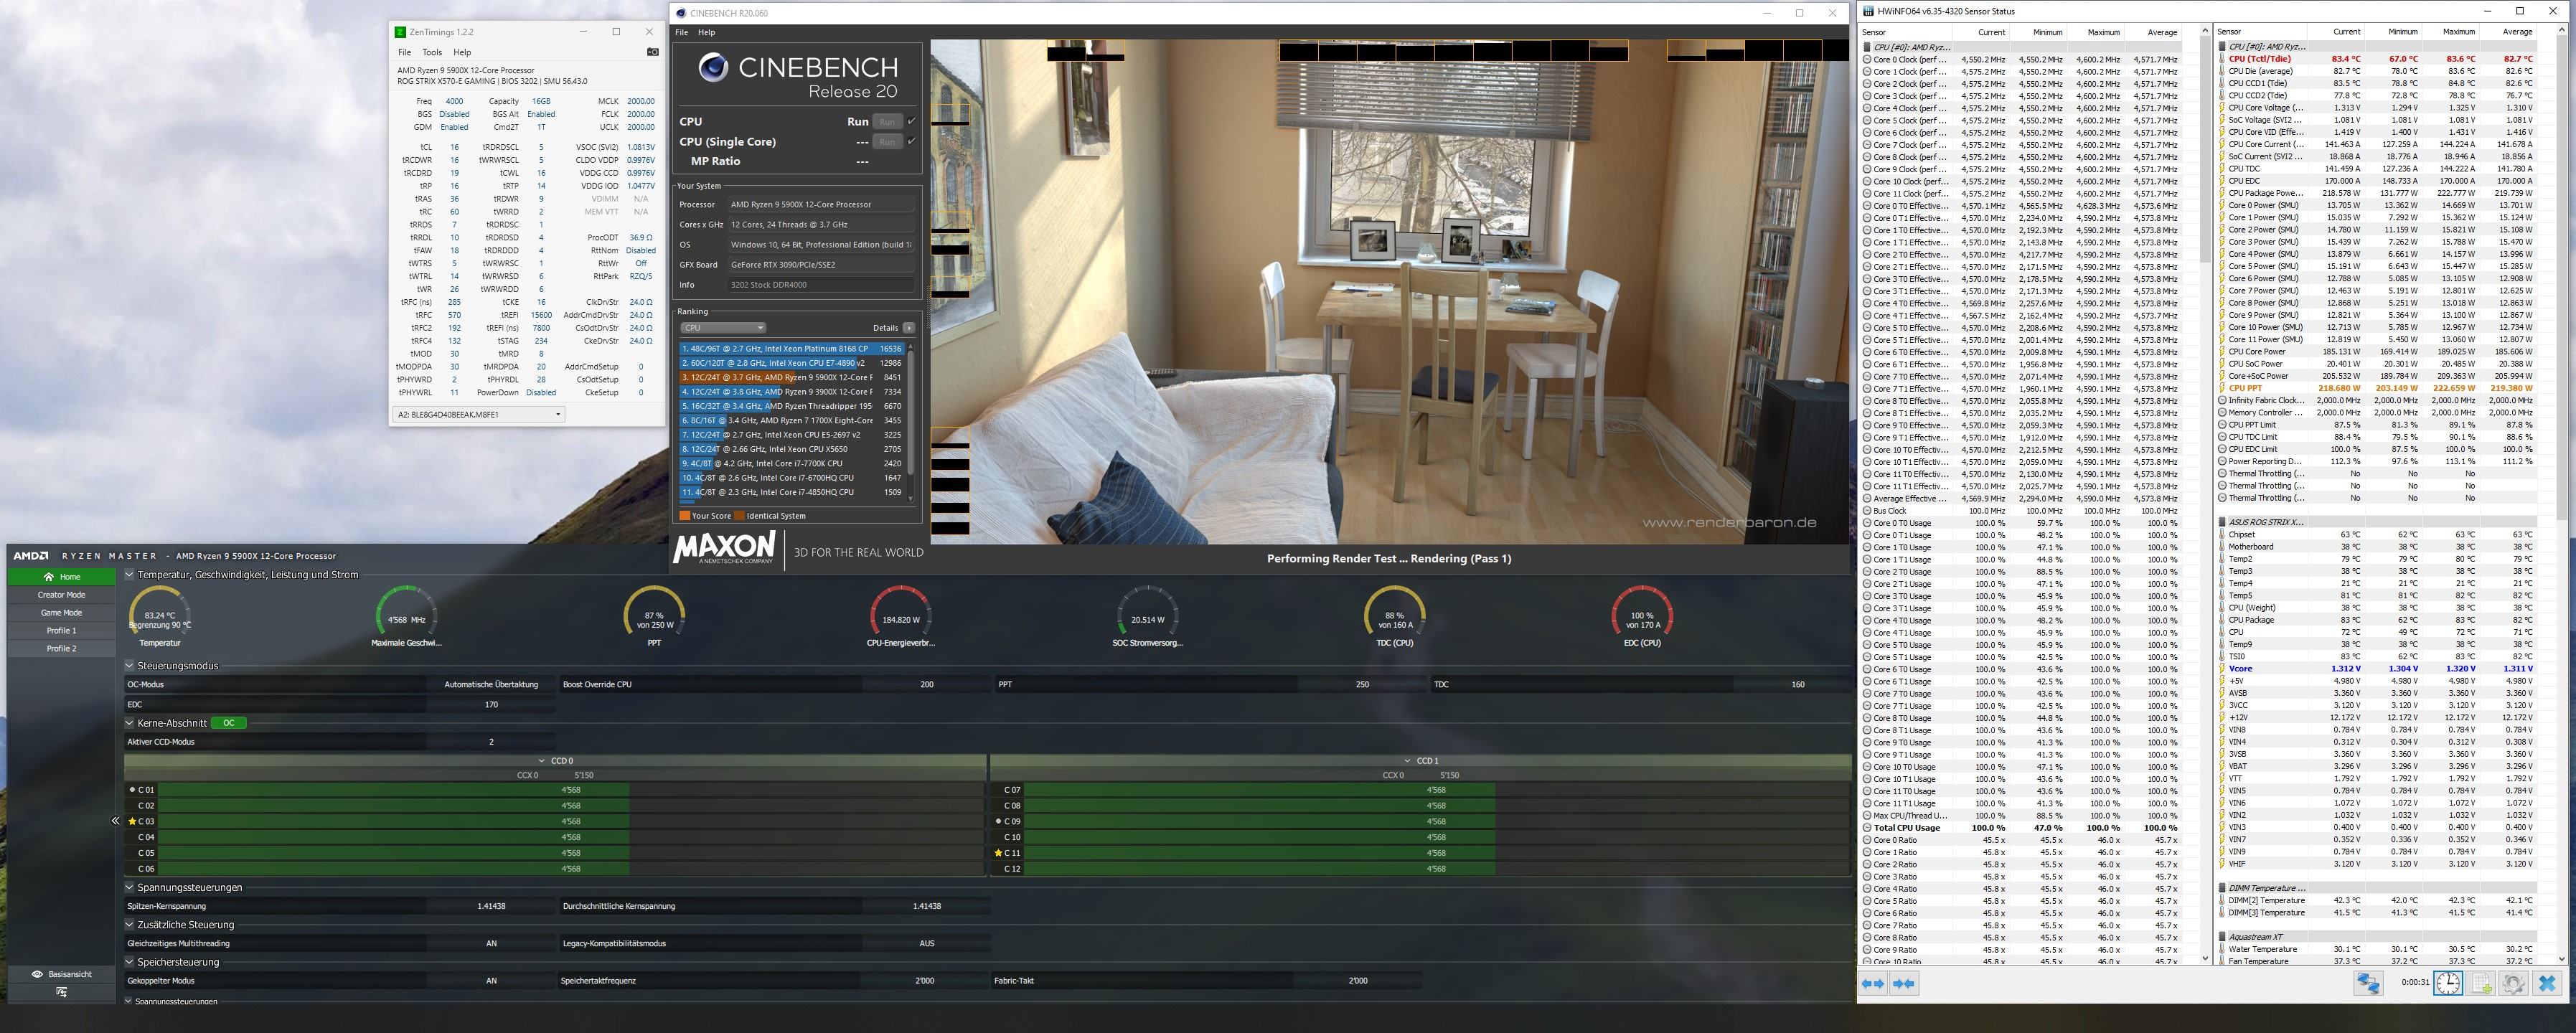Click the Run button for CPU (Single Core)
The height and width of the screenshot is (1033, 2576).
pos(887,141)
